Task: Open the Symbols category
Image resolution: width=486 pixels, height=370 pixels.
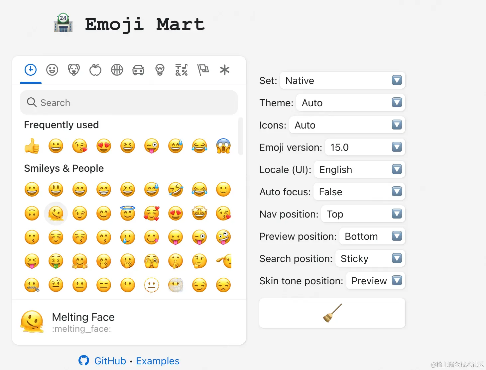Action: click(x=182, y=70)
